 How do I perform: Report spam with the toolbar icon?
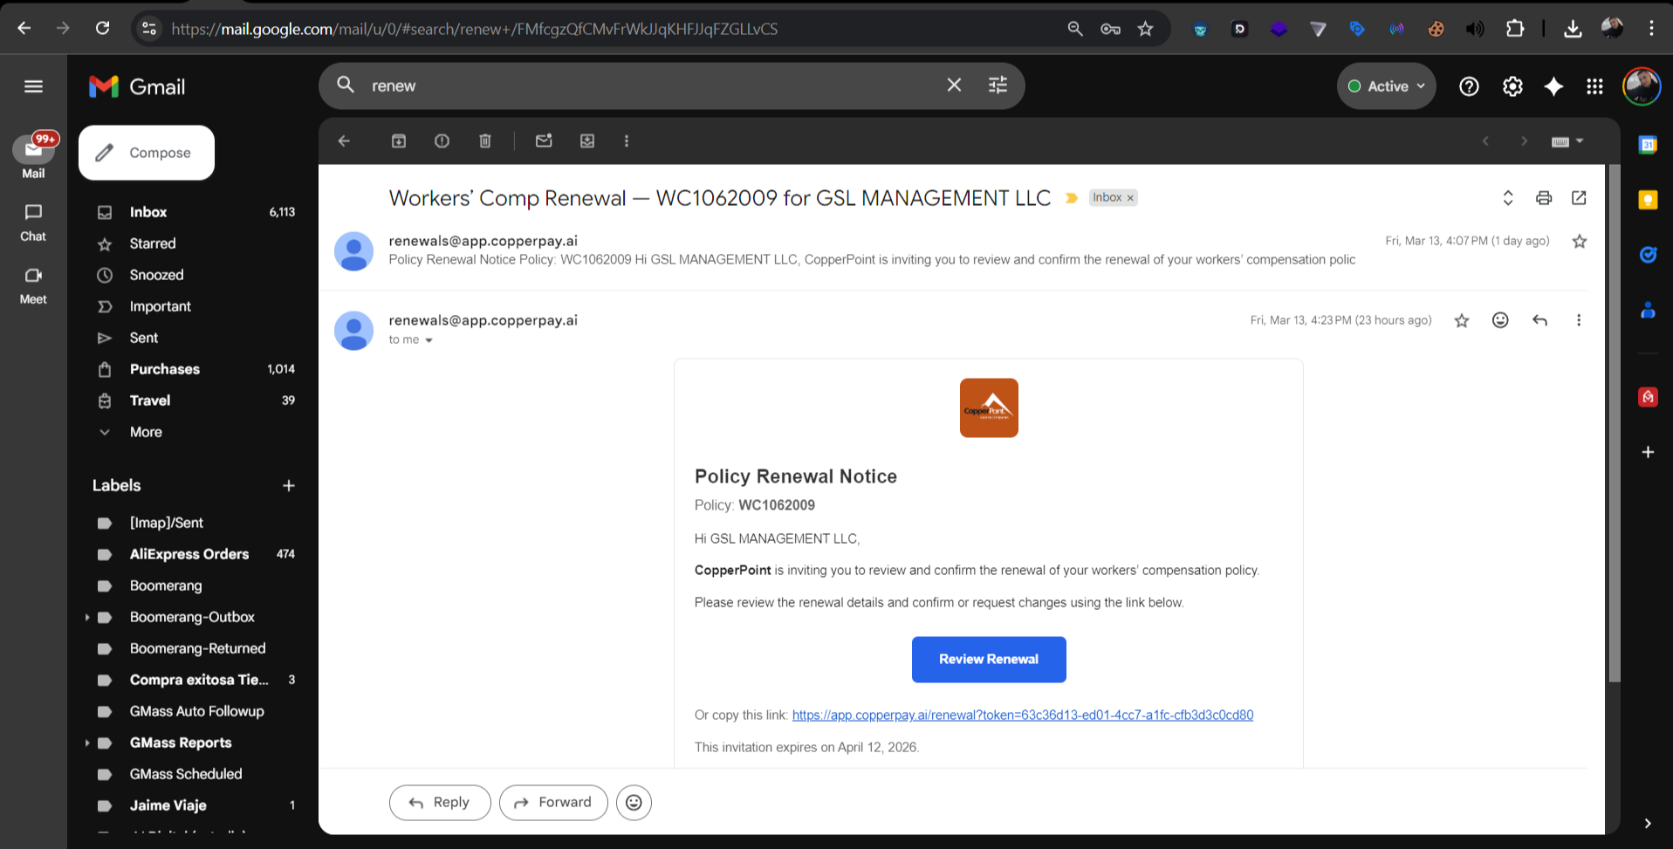pos(442,141)
